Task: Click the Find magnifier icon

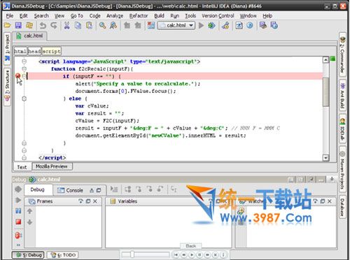Action: [102, 25]
